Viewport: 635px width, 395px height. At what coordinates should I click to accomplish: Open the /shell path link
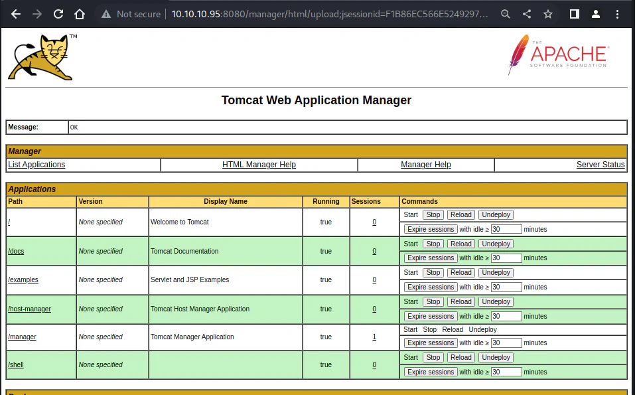(16, 364)
